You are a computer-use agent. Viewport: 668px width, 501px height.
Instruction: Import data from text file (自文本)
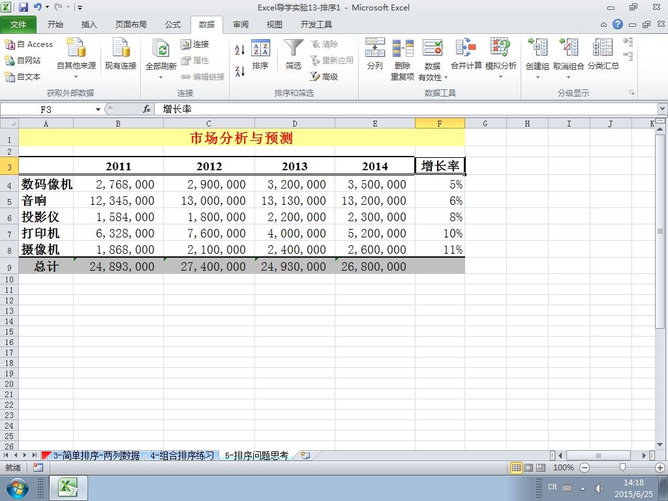click(23, 77)
